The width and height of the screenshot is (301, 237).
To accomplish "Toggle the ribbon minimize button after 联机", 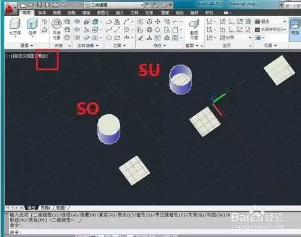I will [x=226, y=13].
